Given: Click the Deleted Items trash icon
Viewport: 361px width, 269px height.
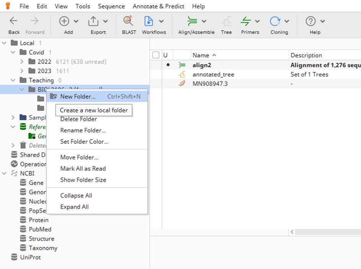Looking at the screenshot, I should (x=23, y=145).
